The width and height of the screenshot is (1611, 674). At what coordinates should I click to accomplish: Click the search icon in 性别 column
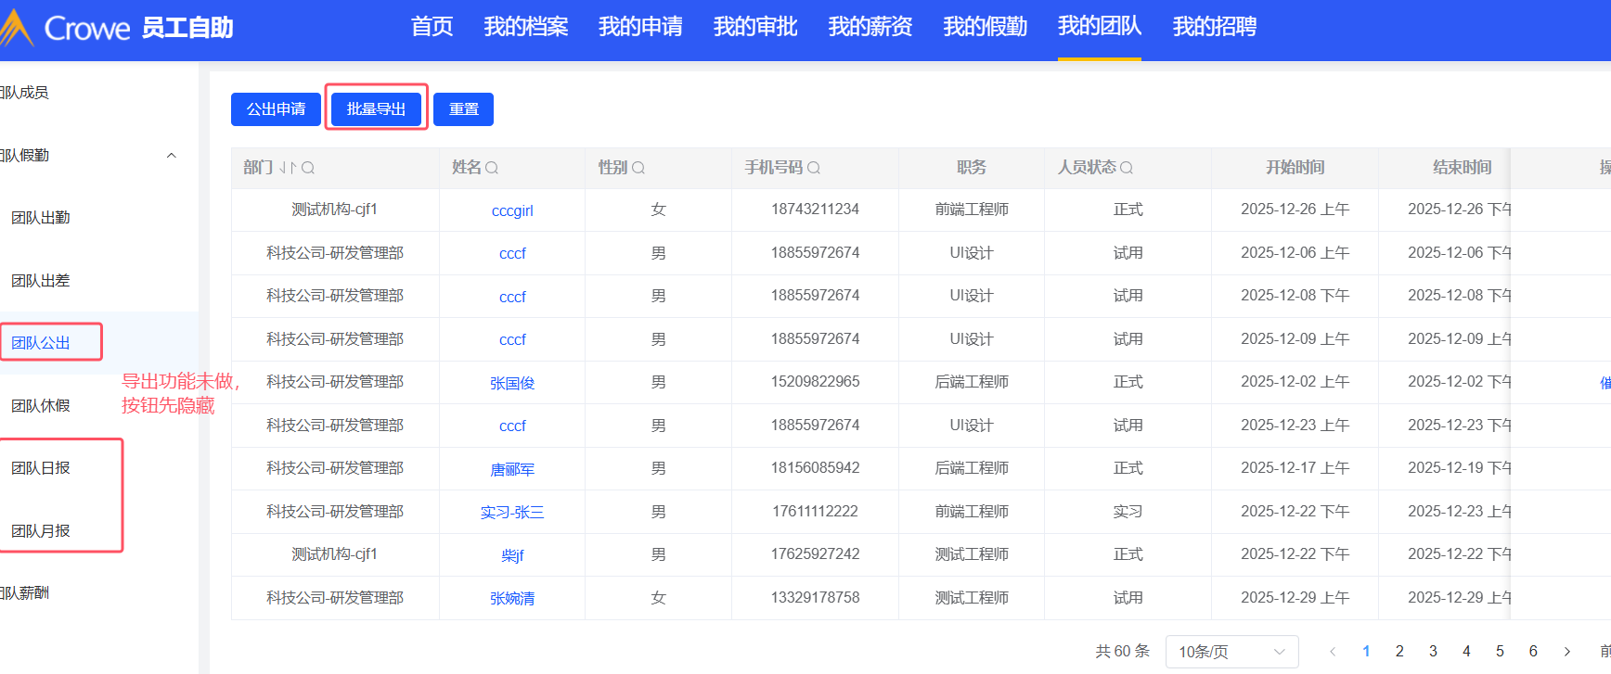[x=638, y=168]
